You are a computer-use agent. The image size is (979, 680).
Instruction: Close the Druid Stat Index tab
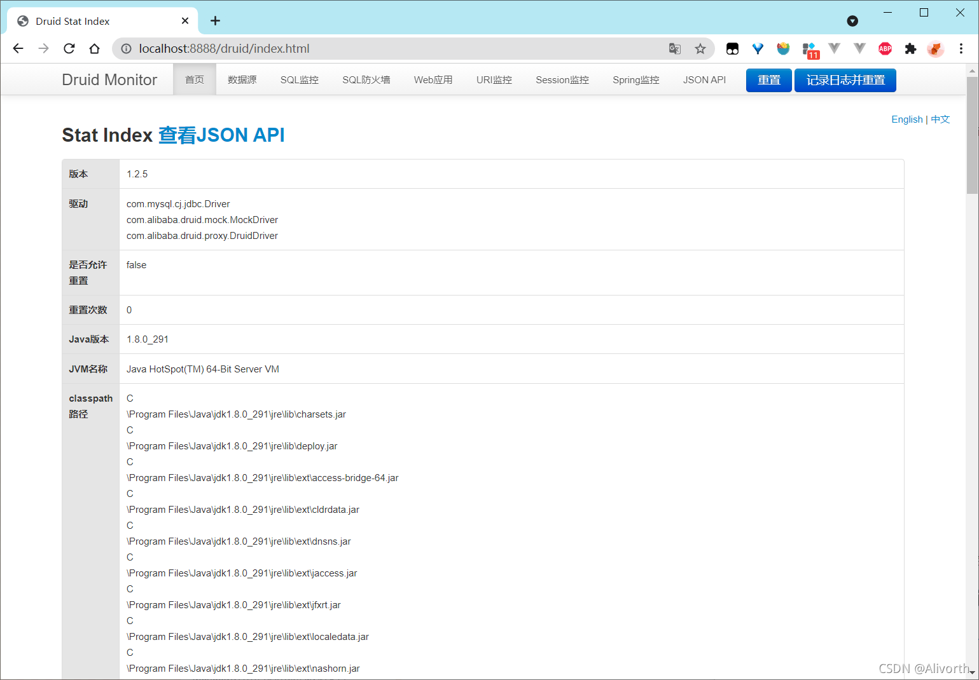[x=185, y=21]
